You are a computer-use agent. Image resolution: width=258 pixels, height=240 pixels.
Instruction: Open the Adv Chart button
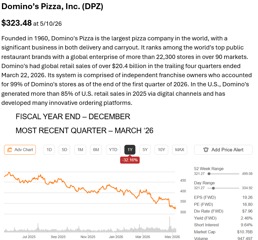click(x=20, y=150)
